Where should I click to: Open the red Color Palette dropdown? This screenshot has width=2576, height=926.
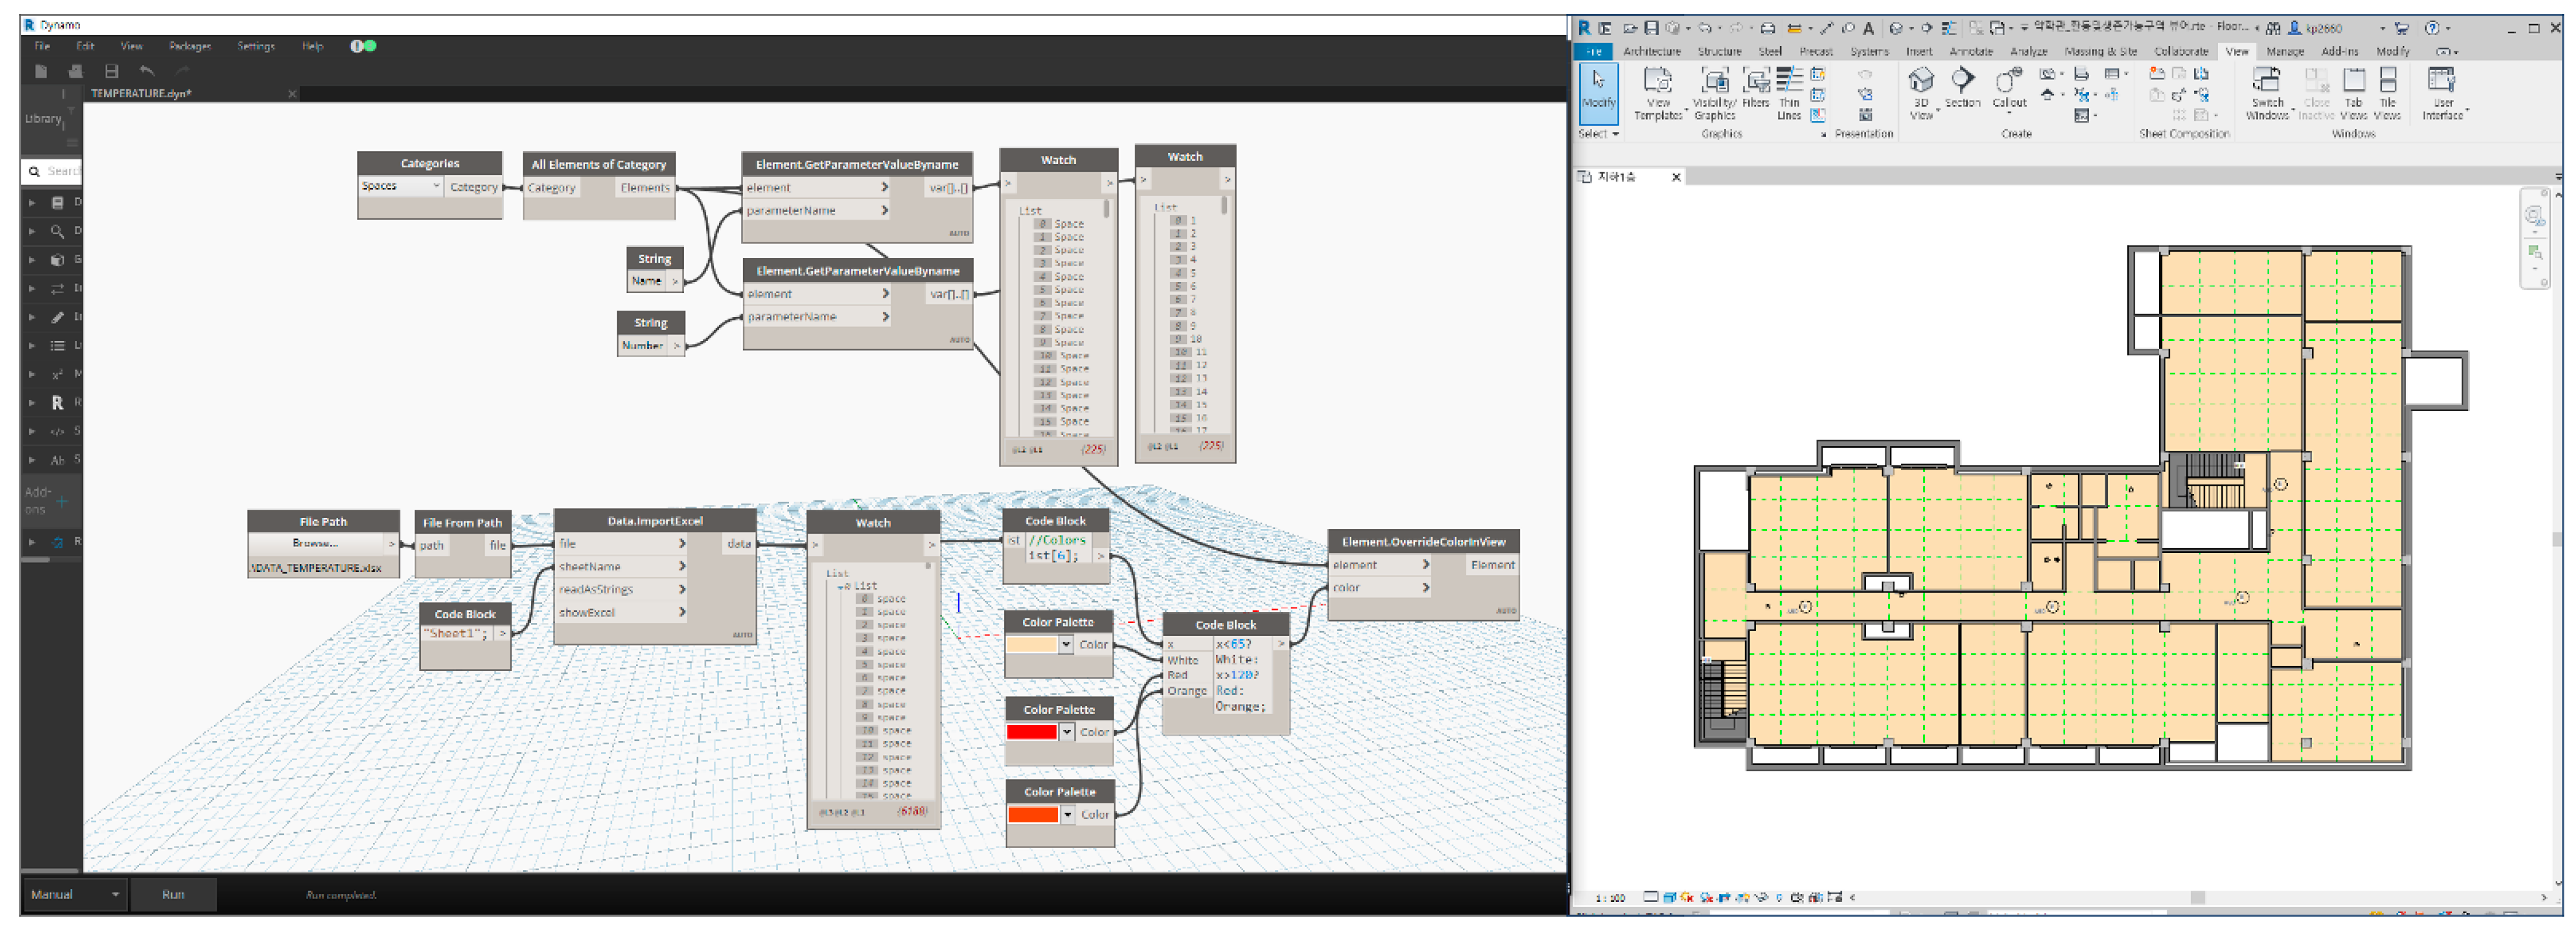click(1067, 733)
